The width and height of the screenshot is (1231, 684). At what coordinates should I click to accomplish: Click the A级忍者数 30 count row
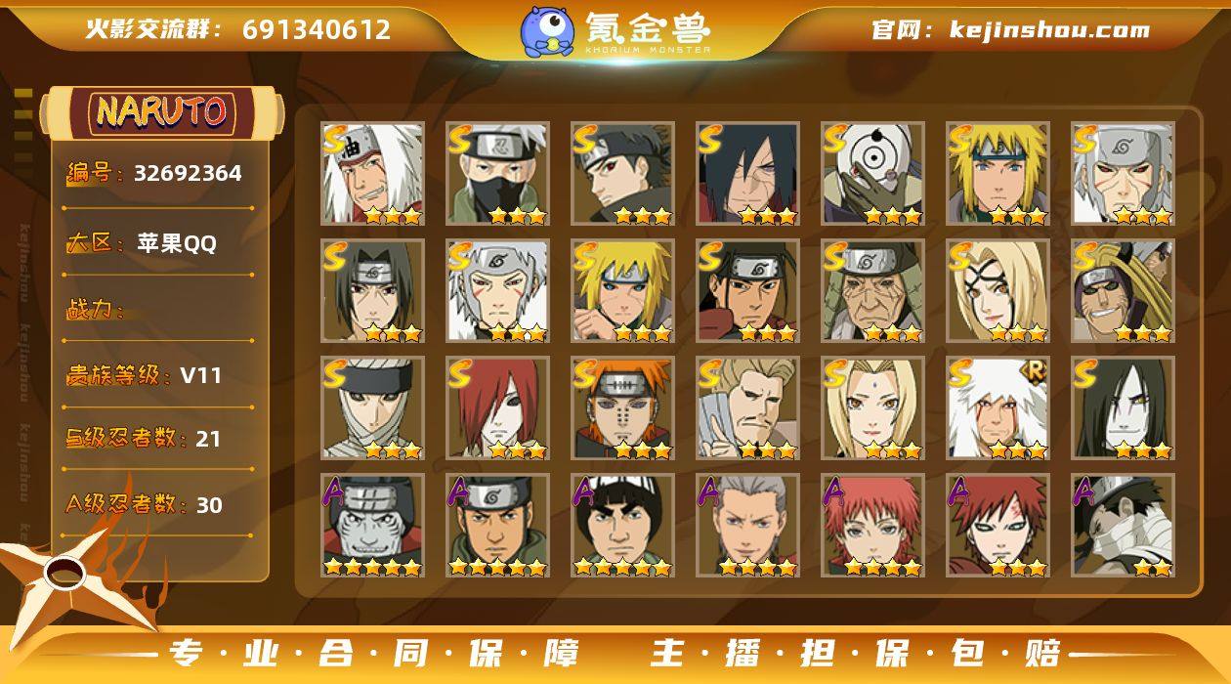click(144, 504)
